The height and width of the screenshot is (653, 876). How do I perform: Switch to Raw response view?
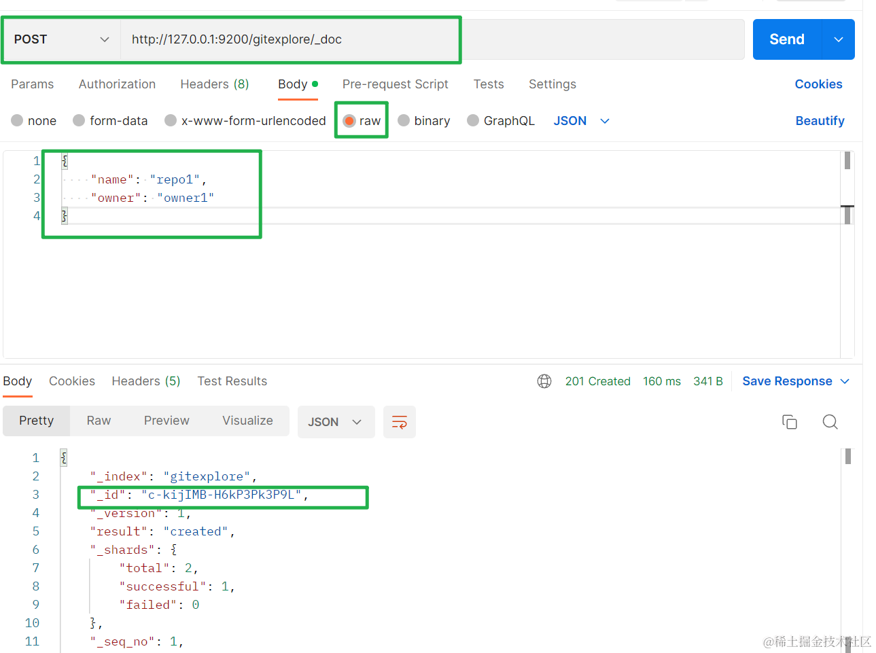(x=99, y=421)
